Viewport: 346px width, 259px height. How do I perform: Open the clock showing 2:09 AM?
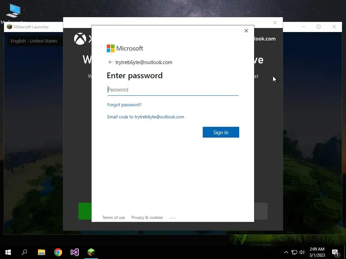317,252
